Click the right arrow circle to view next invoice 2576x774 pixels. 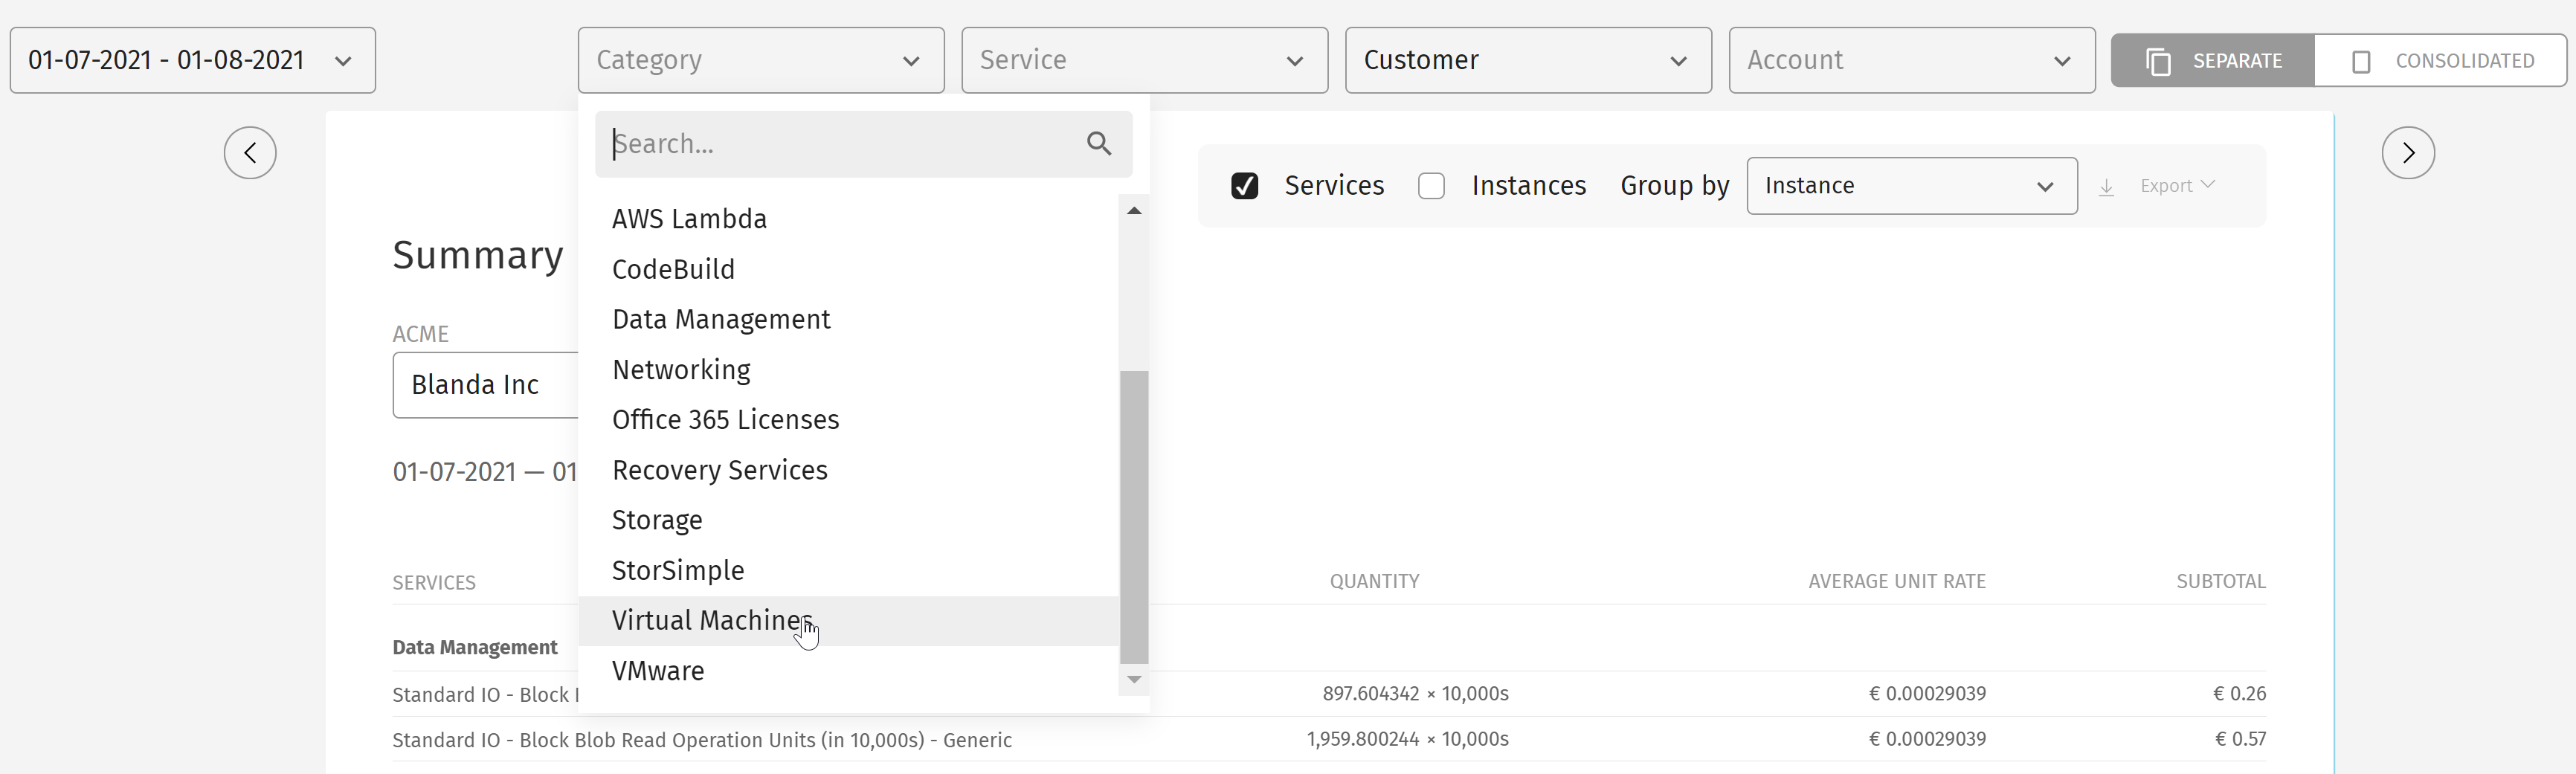click(x=2409, y=152)
